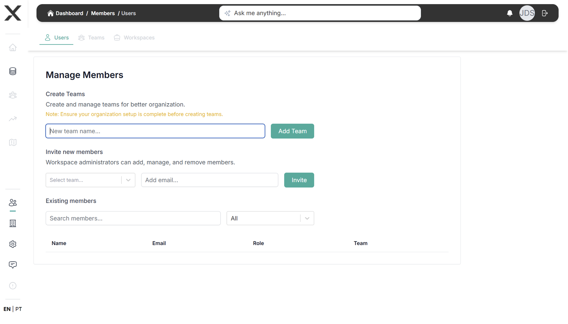Click the logout icon in the top bar

click(x=545, y=13)
